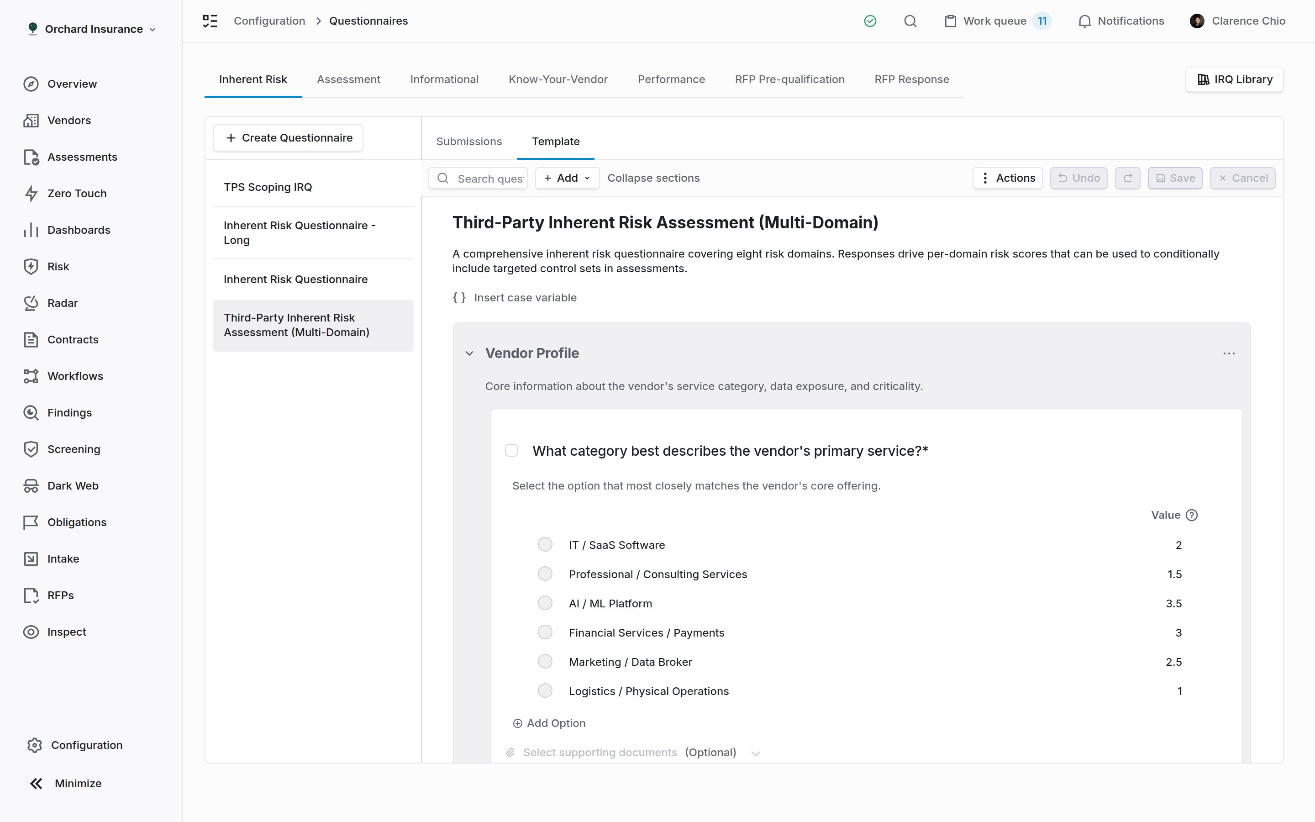Select the IT / SaaS Software option
The height and width of the screenshot is (822, 1315).
pyautogui.click(x=545, y=545)
